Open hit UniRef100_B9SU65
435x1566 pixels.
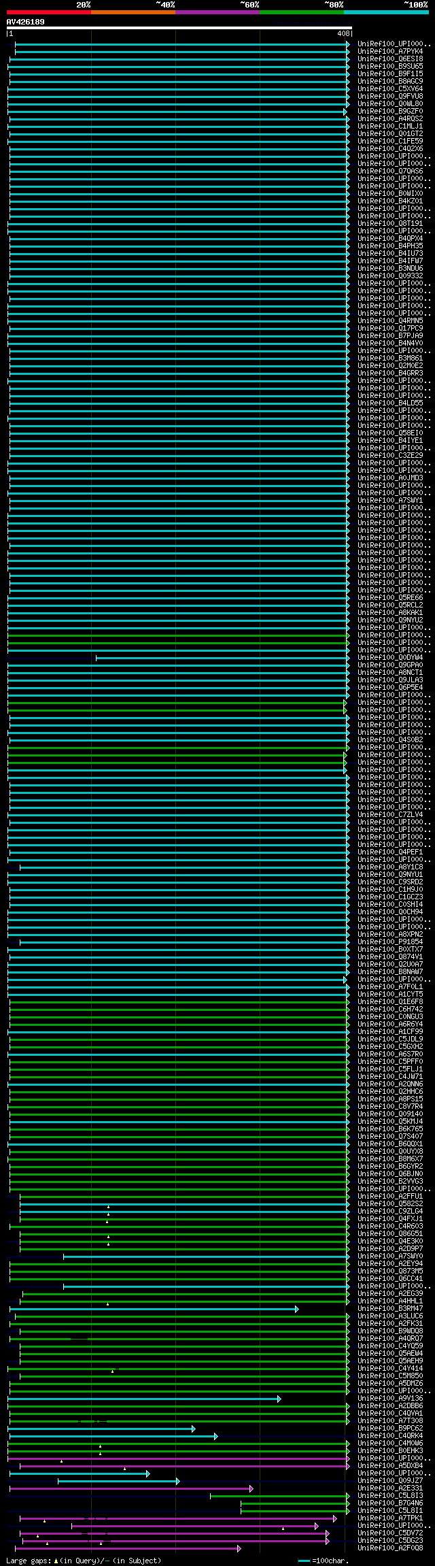click(x=390, y=66)
